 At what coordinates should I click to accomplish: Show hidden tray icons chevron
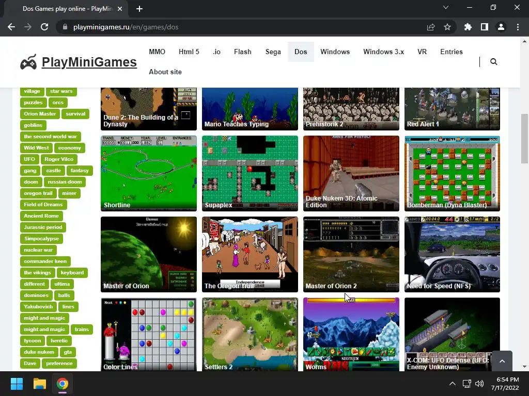point(453,384)
